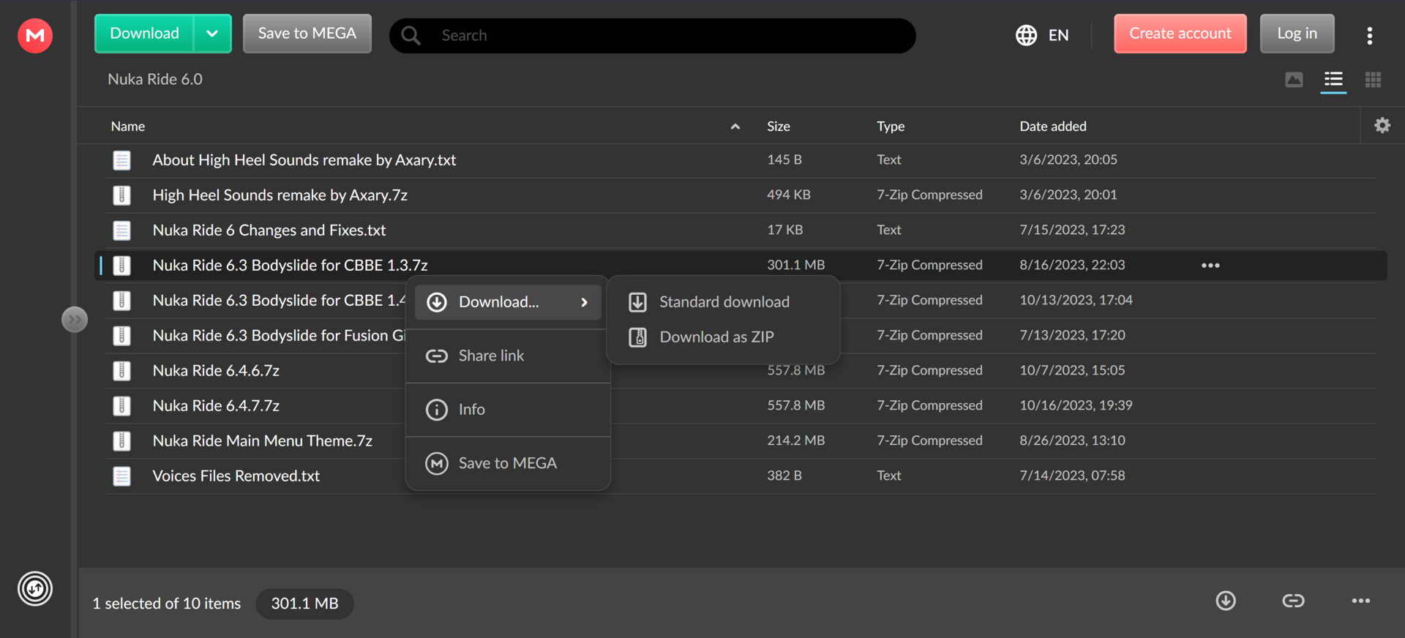This screenshot has height=638, width=1405.
Task: Click the green Download button
Action: click(144, 34)
